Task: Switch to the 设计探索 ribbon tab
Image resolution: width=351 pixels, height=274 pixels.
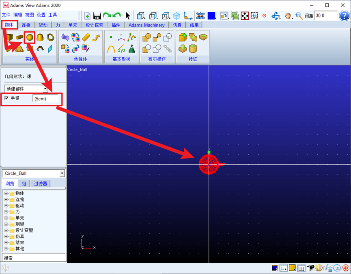Action: tap(94, 25)
